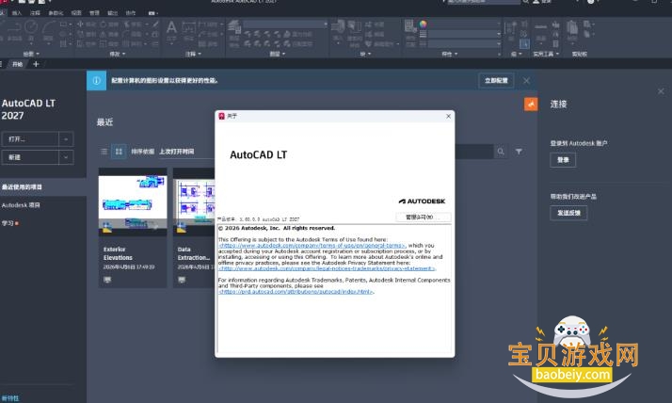
Task: Select 学习 in the sidebar
Action: point(8,223)
